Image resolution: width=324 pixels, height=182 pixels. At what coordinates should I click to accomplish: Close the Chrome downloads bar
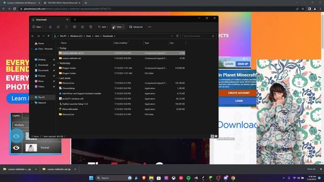coord(321,169)
